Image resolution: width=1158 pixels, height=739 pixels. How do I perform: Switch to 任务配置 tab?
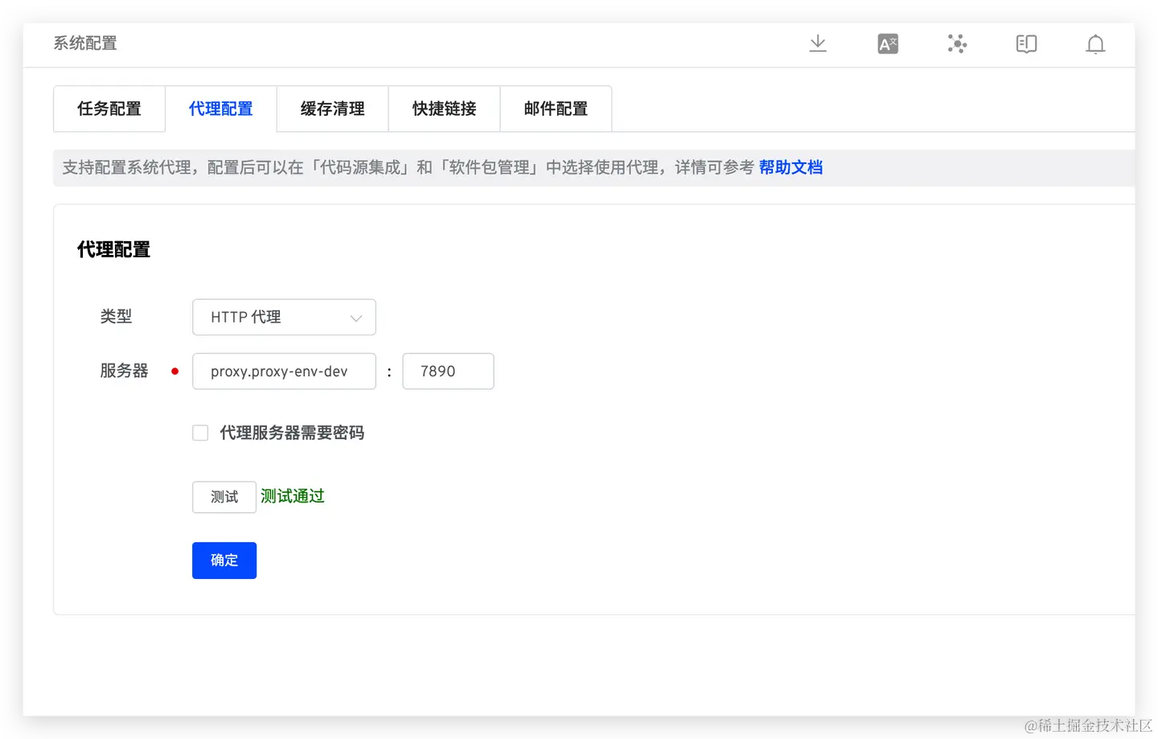tap(109, 109)
